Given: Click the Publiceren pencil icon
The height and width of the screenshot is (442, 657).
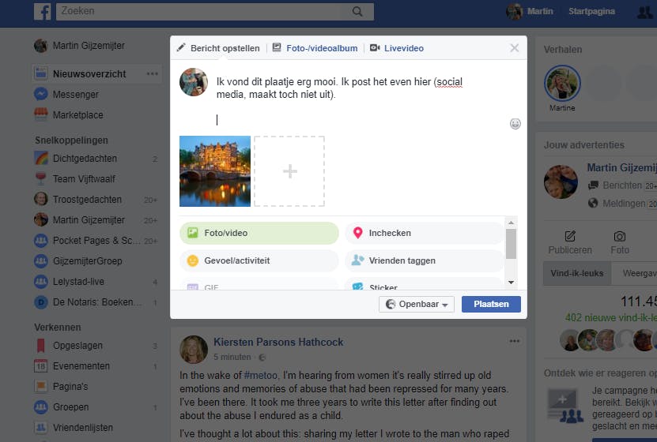Looking at the screenshot, I should pyautogui.click(x=570, y=236).
